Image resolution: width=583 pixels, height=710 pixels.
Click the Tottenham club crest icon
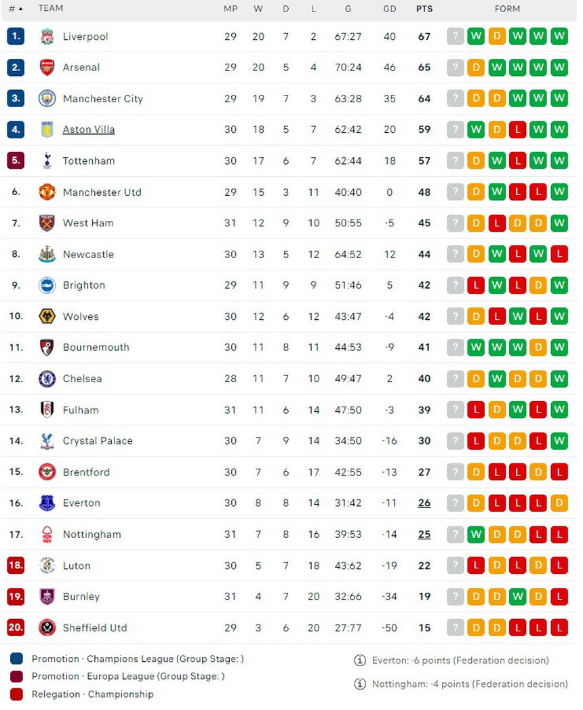click(47, 161)
